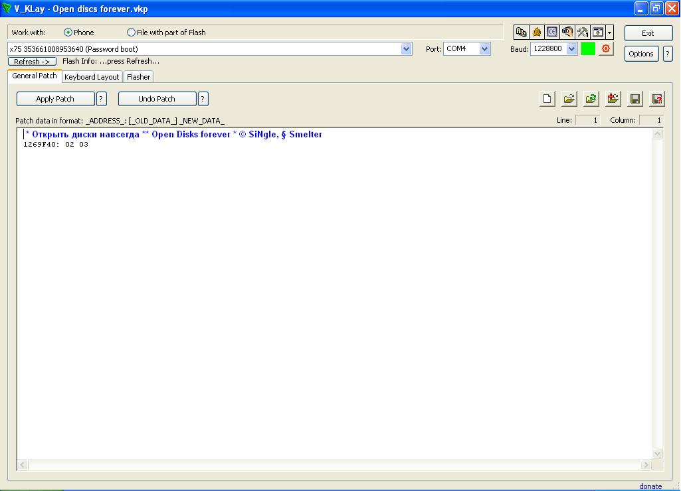The width and height of the screenshot is (681, 491).
Task: Click the horizontal scrollbar right arrow
Action: point(646,465)
